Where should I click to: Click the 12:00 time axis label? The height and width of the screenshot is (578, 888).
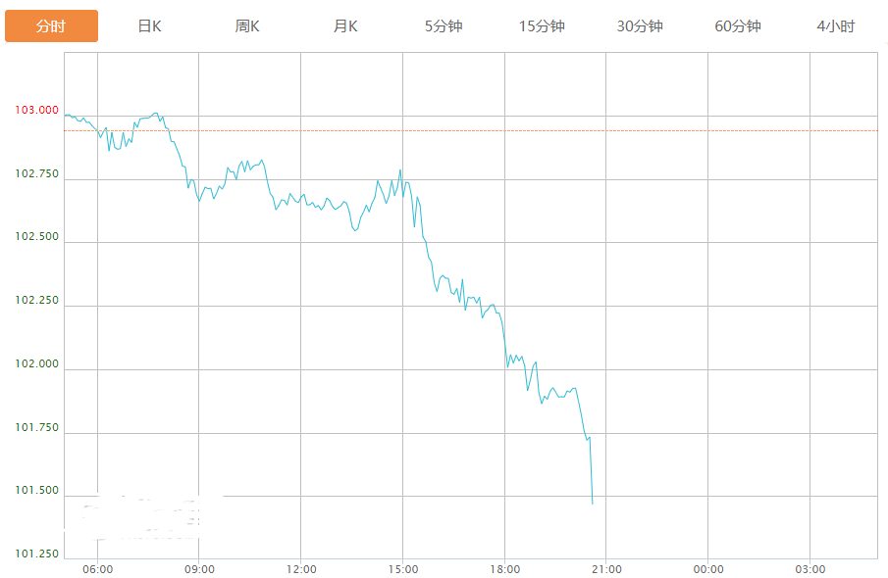(x=301, y=569)
